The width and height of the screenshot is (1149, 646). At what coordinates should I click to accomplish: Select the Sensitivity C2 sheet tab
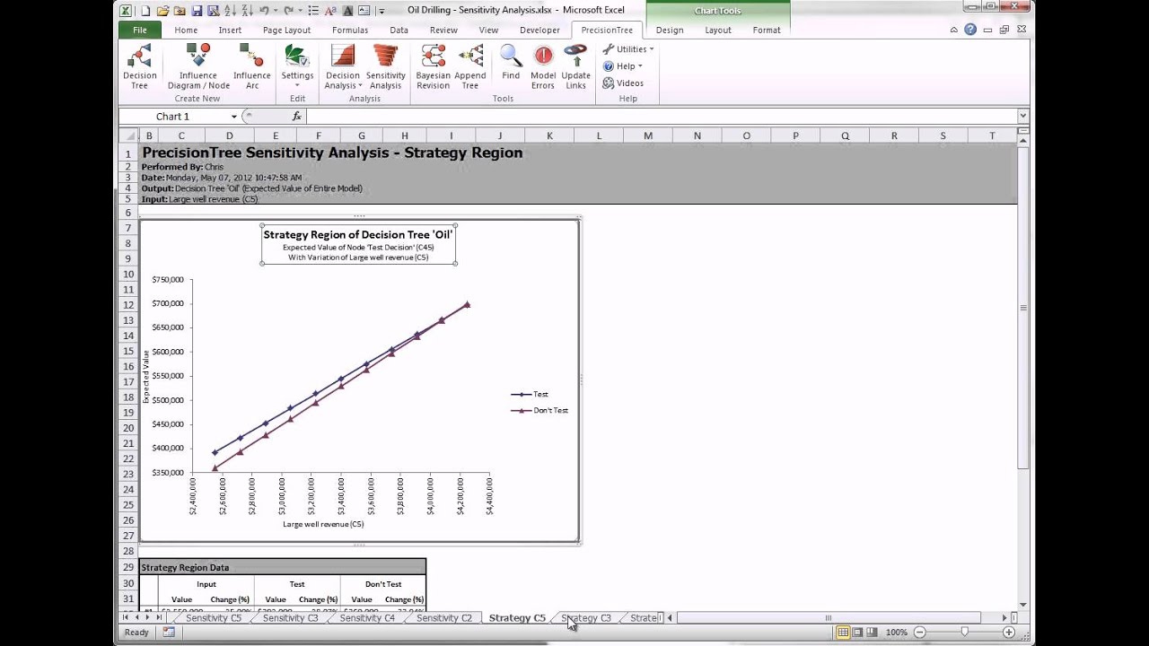[x=443, y=618]
